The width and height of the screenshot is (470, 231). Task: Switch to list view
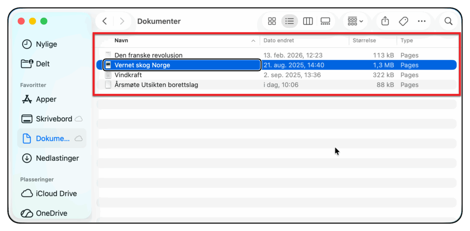pyautogui.click(x=290, y=21)
